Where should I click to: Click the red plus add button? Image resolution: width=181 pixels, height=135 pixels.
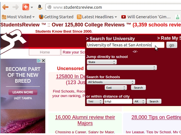click(x=26, y=7)
